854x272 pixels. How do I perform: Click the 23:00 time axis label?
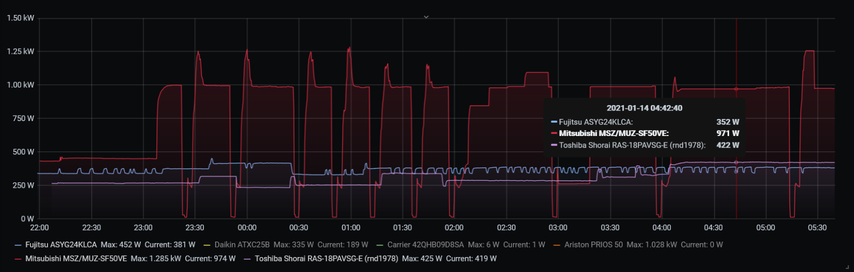(x=143, y=228)
